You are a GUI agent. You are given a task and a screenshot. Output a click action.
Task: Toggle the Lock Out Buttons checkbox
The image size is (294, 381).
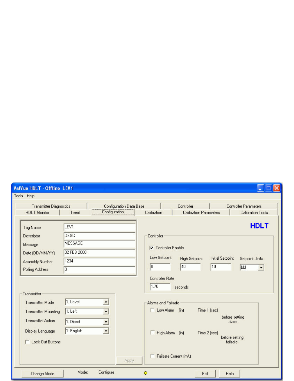coord(28,342)
